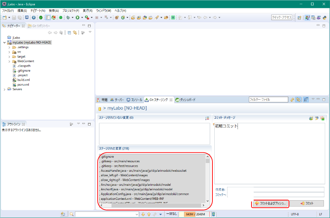The image size is (330, 218).
Task: Click the New Java Class green C icon
Action: [x=123, y=18]
